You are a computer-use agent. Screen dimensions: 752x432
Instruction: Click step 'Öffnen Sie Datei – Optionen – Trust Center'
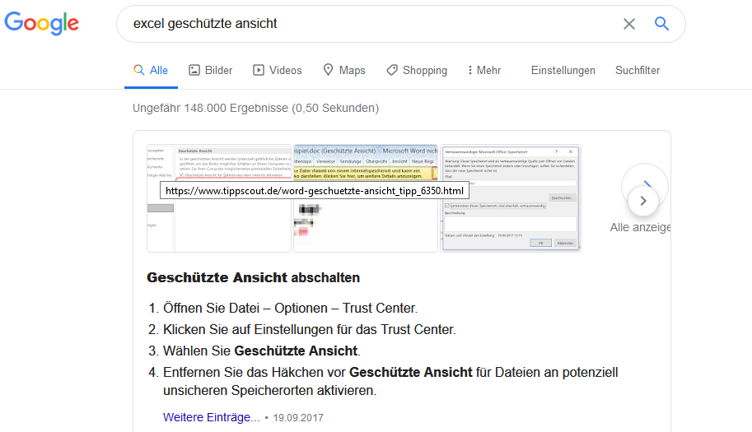[290, 308]
